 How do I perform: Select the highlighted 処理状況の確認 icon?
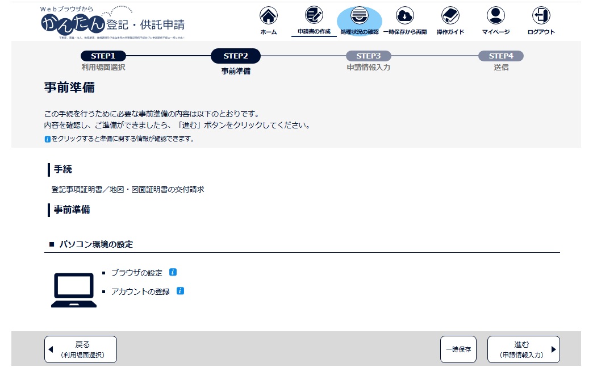[359, 15]
